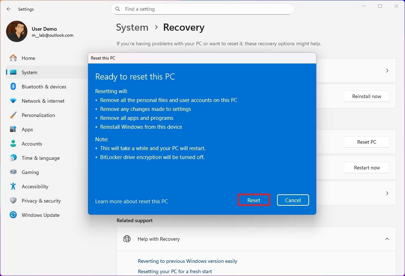The image size is (405, 276).
Task: Click the Gaming controller icon
Action: (13, 172)
